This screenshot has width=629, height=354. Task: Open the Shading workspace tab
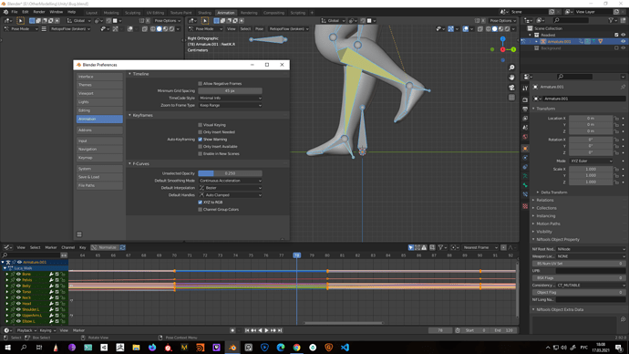click(204, 13)
